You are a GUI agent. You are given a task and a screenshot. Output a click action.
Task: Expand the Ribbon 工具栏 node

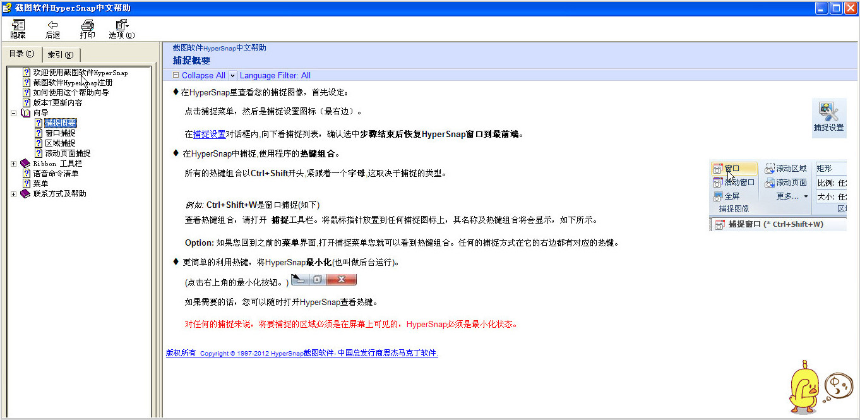(x=14, y=164)
